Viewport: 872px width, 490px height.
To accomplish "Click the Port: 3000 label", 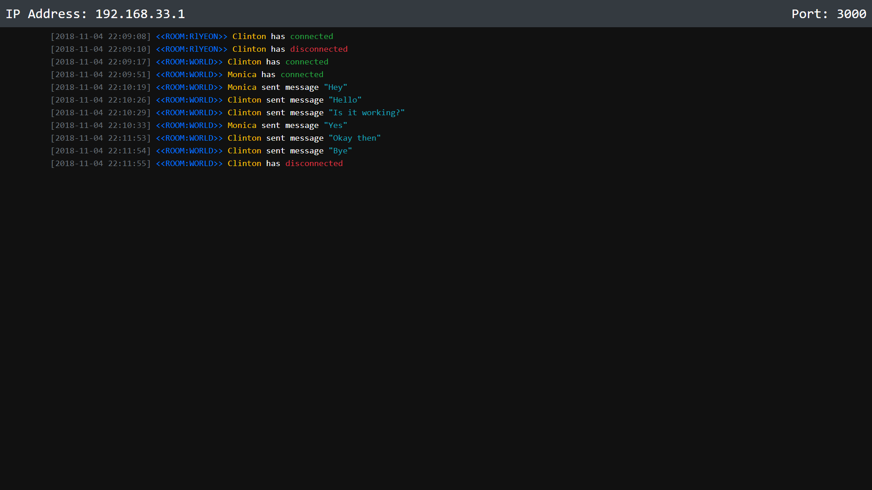I will 828,14.
